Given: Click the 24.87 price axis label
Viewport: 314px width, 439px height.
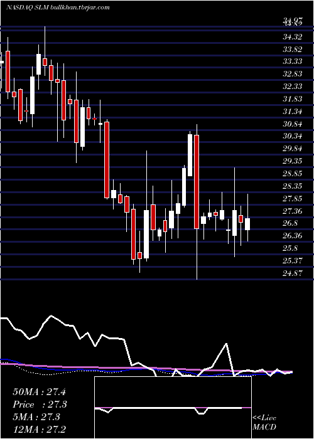Looking at the screenshot, I should point(293,273).
